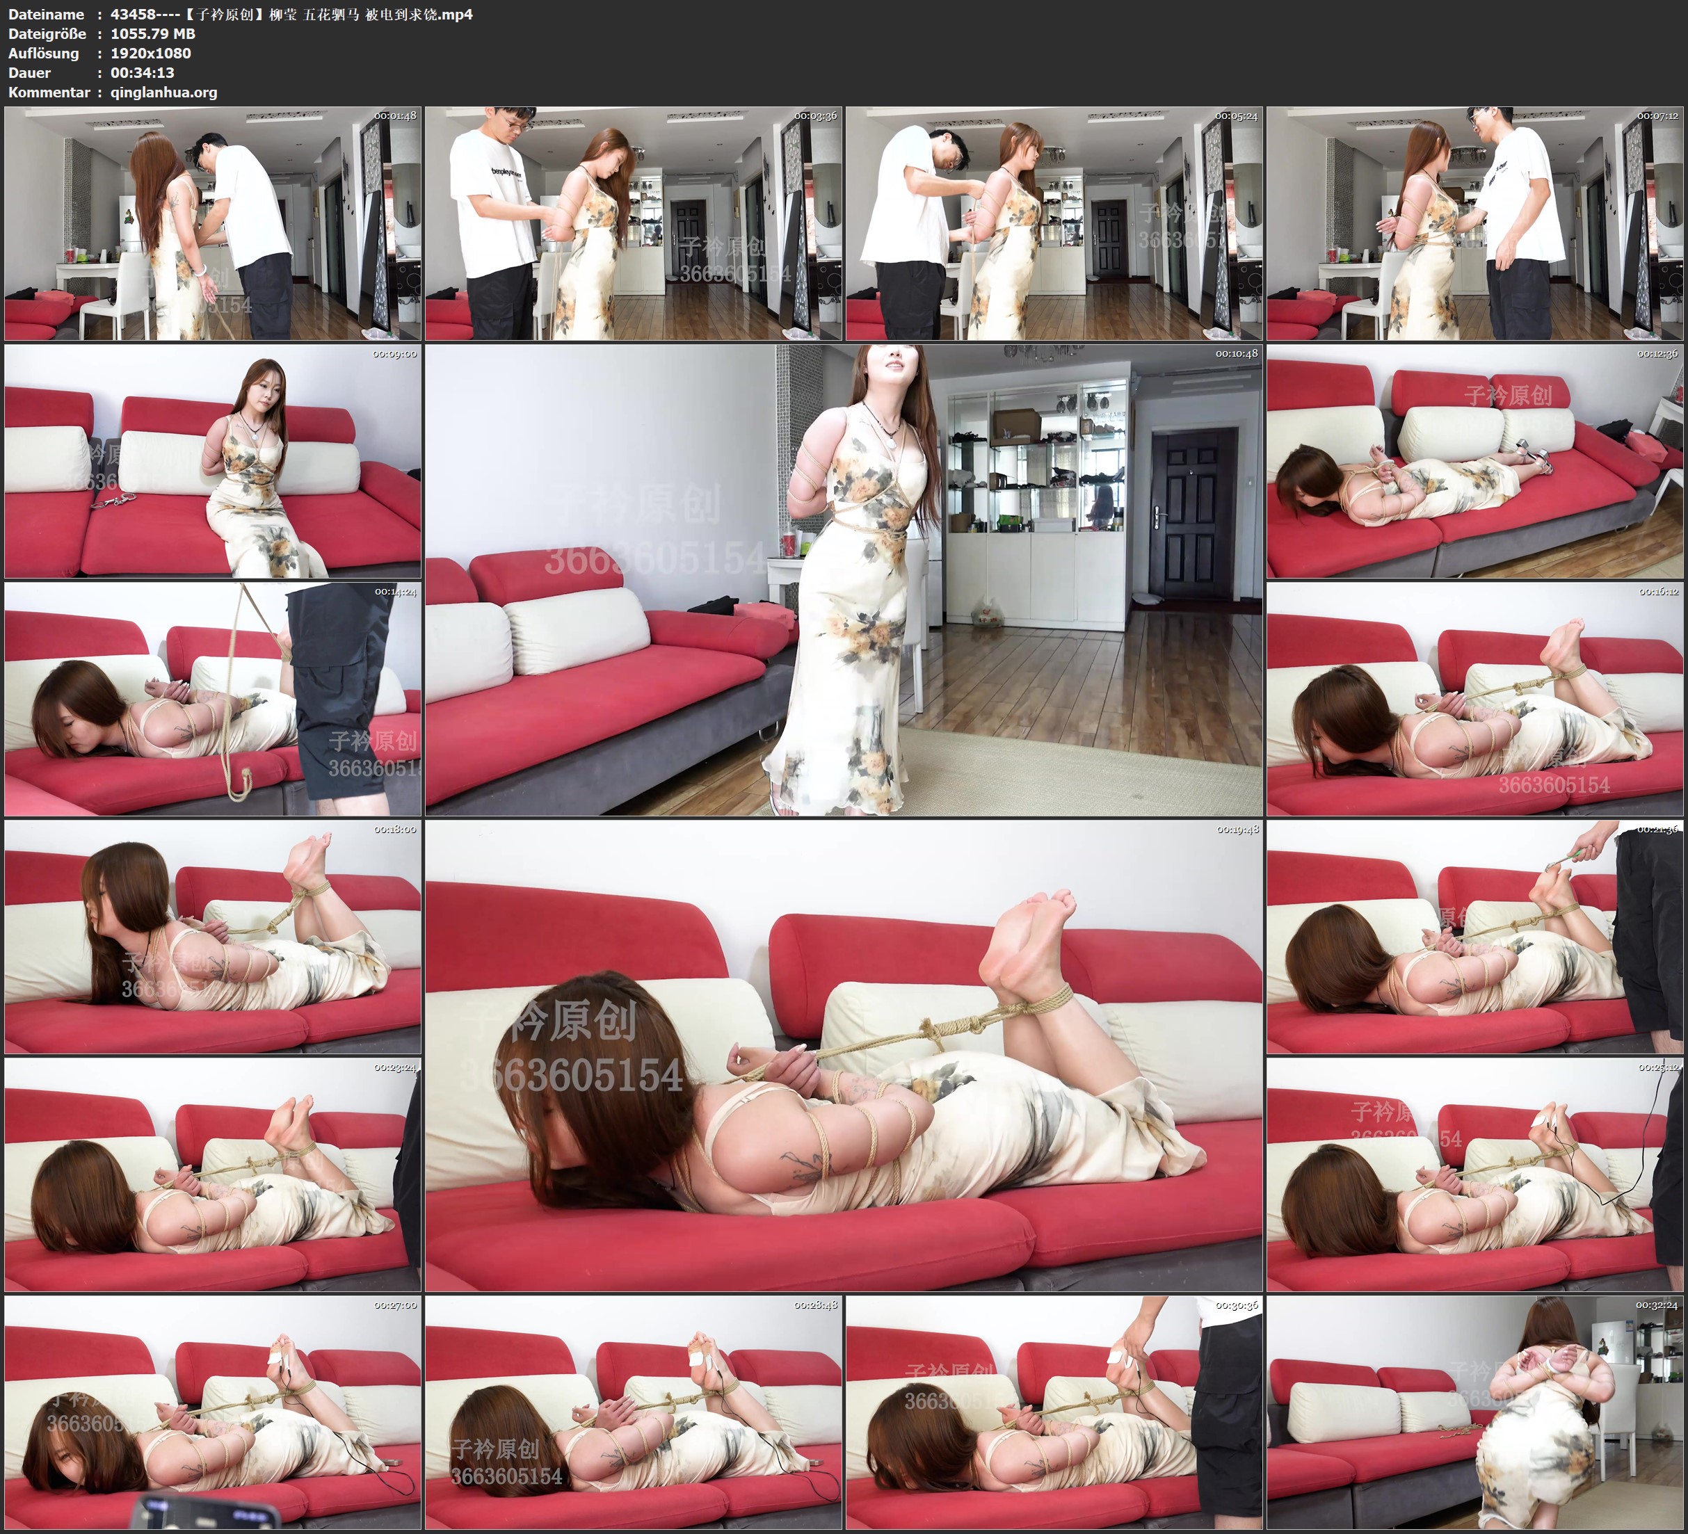Select the thumbnail at 00:23:24
Image resolution: width=1688 pixels, height=1534 pixels.
pyautogui.click(x=213, y=1174)
